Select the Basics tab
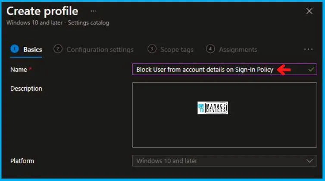Screen dimensions: 325x181 pos(26,49)
